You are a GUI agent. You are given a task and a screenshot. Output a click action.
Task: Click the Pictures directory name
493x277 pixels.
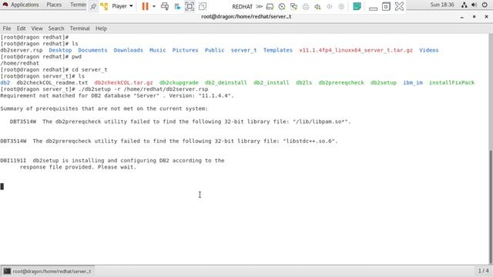185,50
